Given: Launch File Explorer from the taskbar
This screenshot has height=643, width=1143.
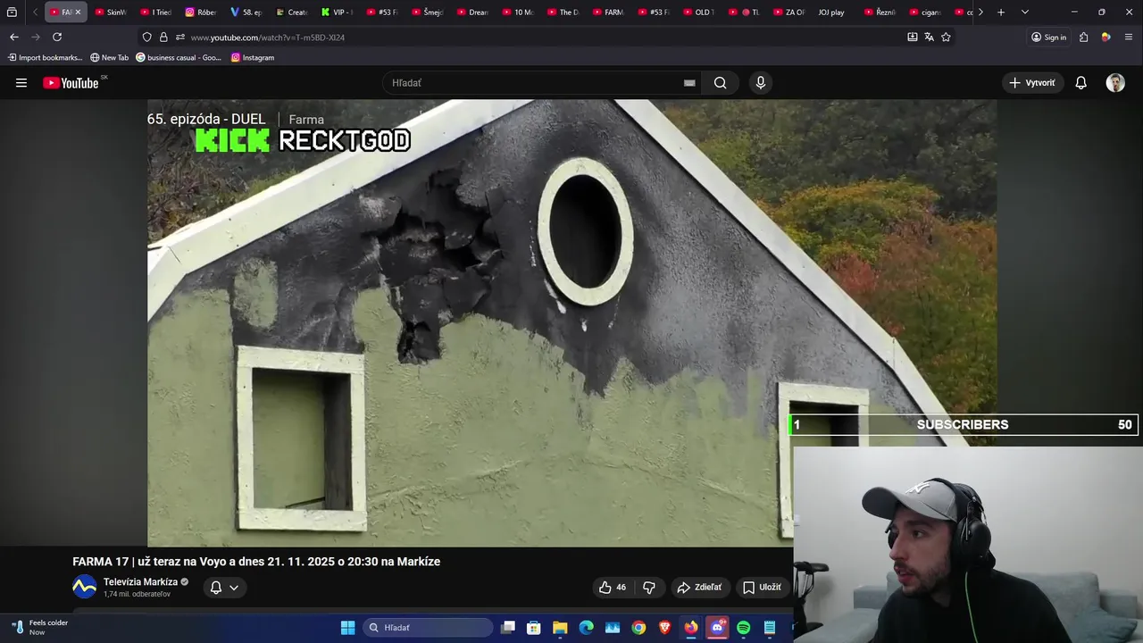Looking at the screenshot, I should click(560, 628).
